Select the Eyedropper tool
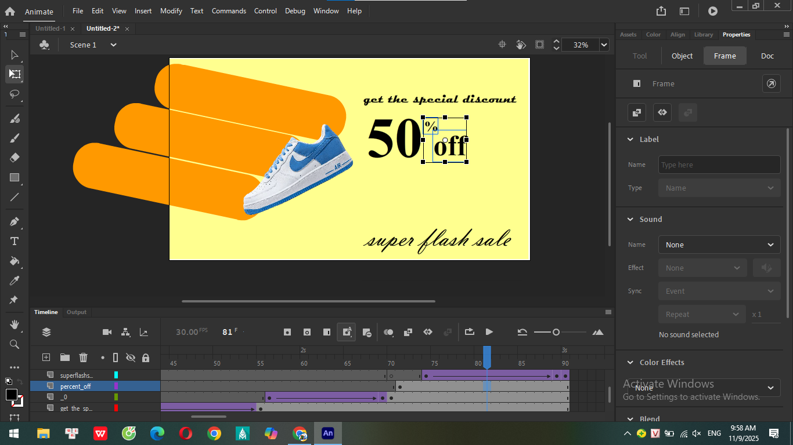 15,281
